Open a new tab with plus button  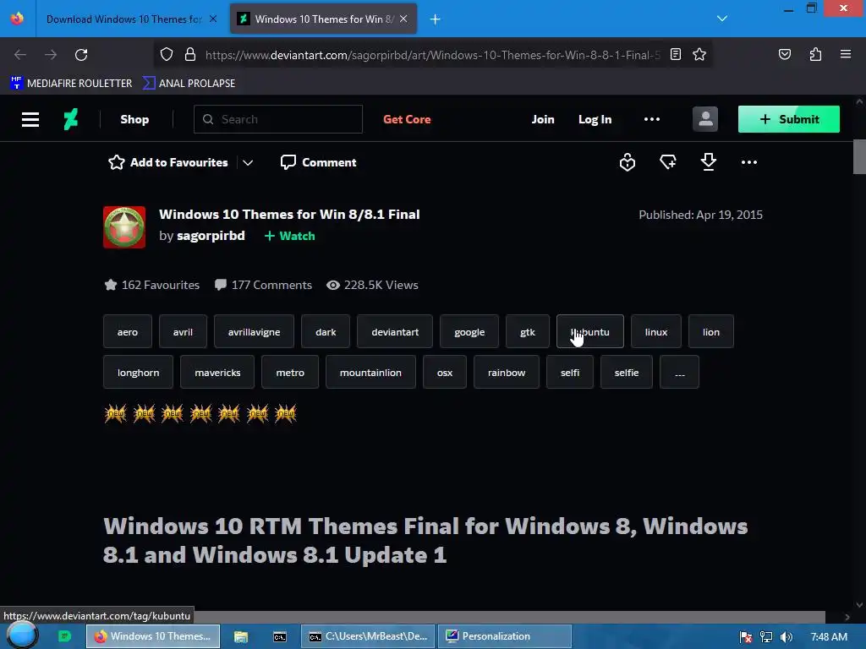tap(436, 19)
